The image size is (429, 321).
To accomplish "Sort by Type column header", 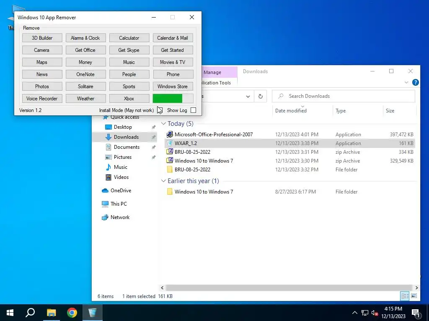I will click(x=341, y=110).
